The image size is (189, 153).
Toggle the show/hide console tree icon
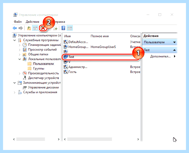tap(35, 28)
